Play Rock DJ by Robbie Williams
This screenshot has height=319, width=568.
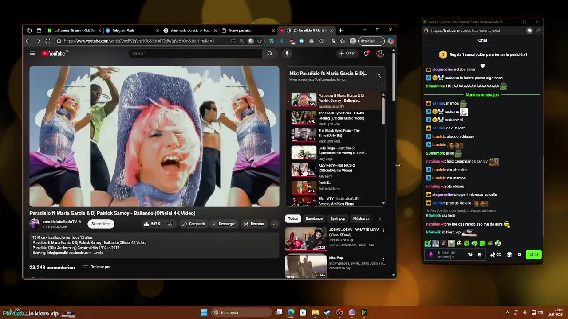(x=334, y=188)
